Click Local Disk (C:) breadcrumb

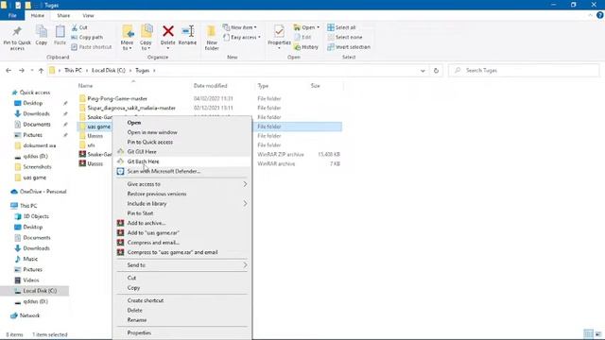(109, 71)
